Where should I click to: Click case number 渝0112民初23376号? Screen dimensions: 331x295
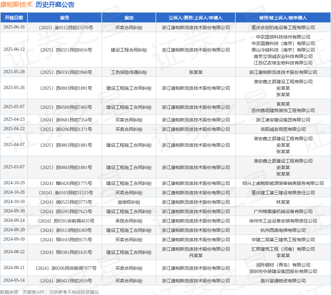tap(66, 28)
